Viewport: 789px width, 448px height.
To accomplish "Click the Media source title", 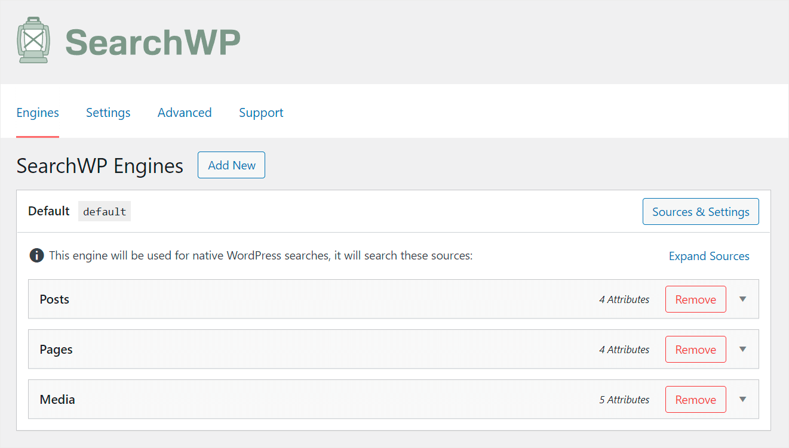I will 57,400.
